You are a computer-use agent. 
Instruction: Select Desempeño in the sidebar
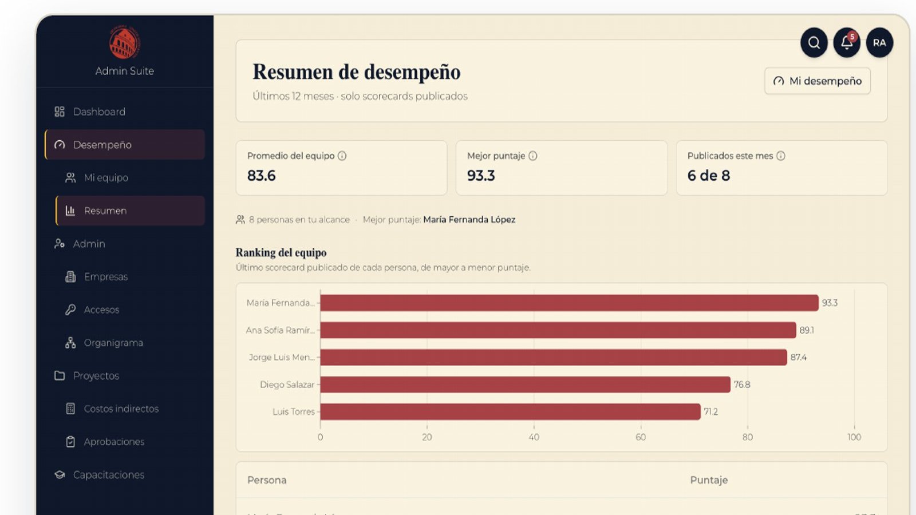point(124,145)
